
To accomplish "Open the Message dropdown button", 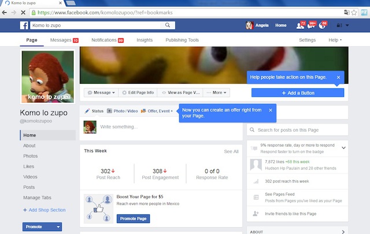I will point(101,92).
